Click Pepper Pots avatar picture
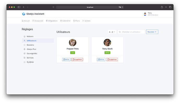This screenshot has width=180, height=103. coord(73,43)
